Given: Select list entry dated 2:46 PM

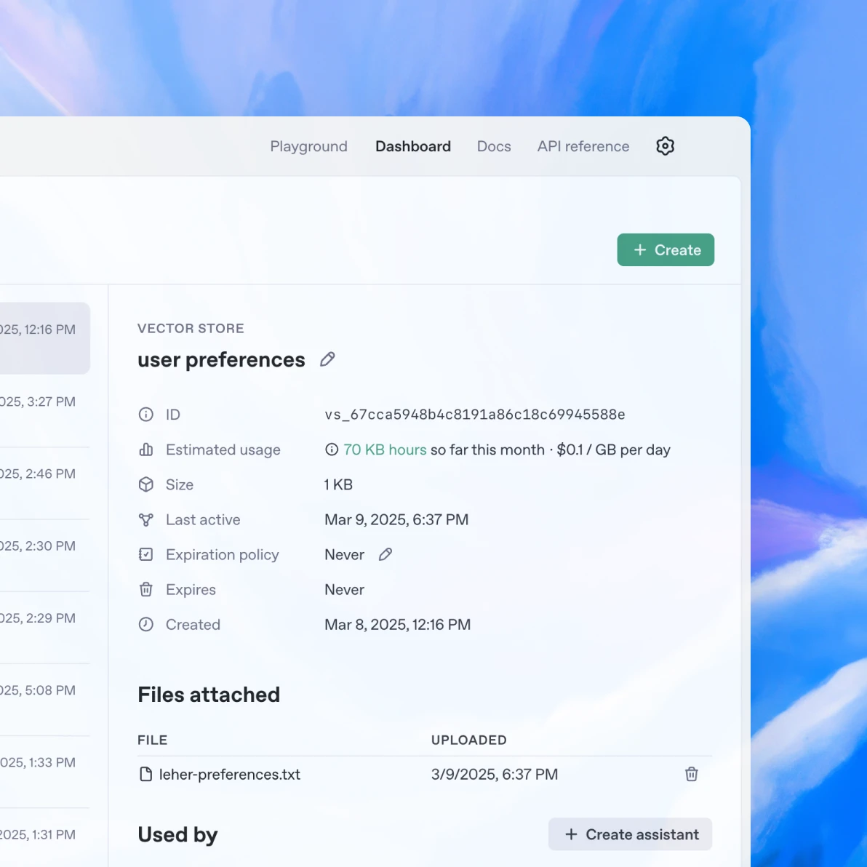Looking at the screenshot, I should 45,483.
